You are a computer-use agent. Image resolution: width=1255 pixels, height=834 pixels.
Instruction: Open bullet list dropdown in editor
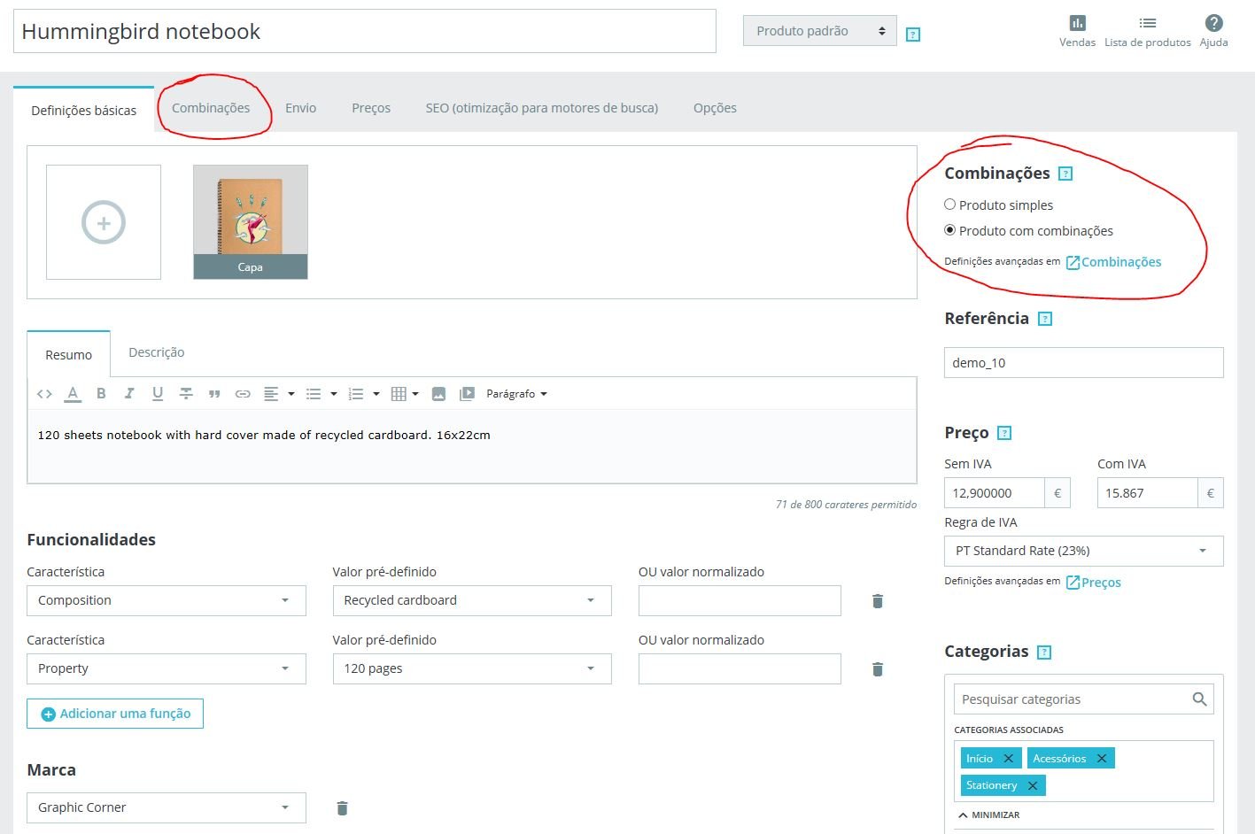321,394
